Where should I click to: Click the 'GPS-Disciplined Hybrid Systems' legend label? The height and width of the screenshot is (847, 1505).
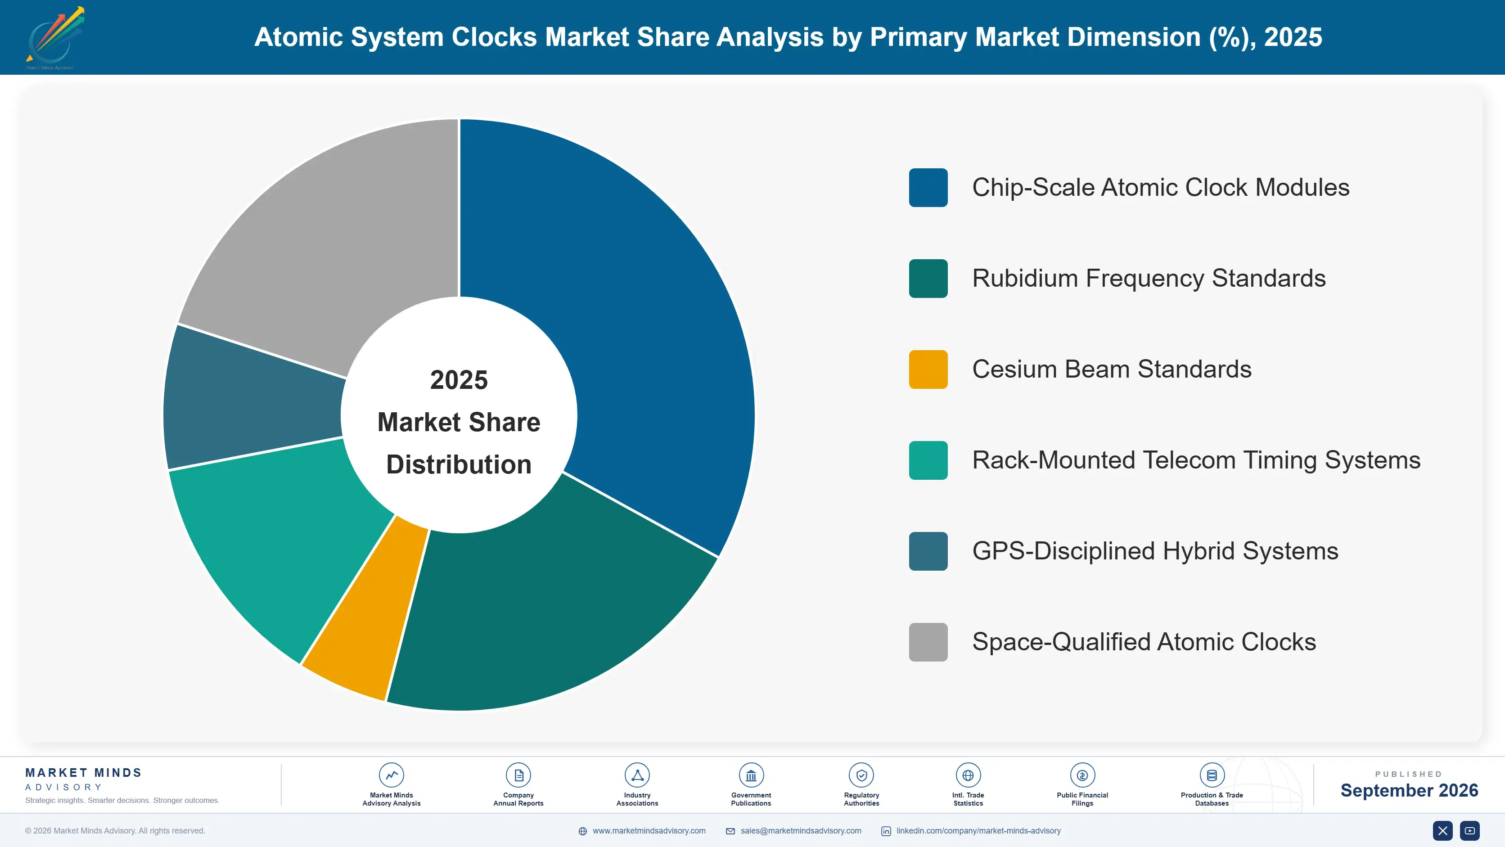[1155, 551]
